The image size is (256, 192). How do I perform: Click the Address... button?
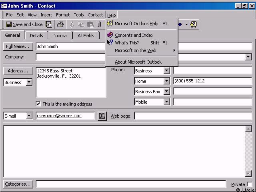coord(18,71)
